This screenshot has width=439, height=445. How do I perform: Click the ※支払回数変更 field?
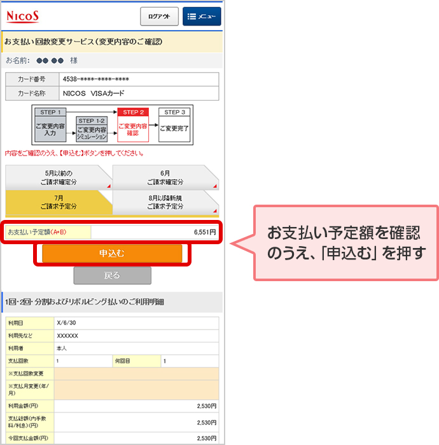coord(136,373)
